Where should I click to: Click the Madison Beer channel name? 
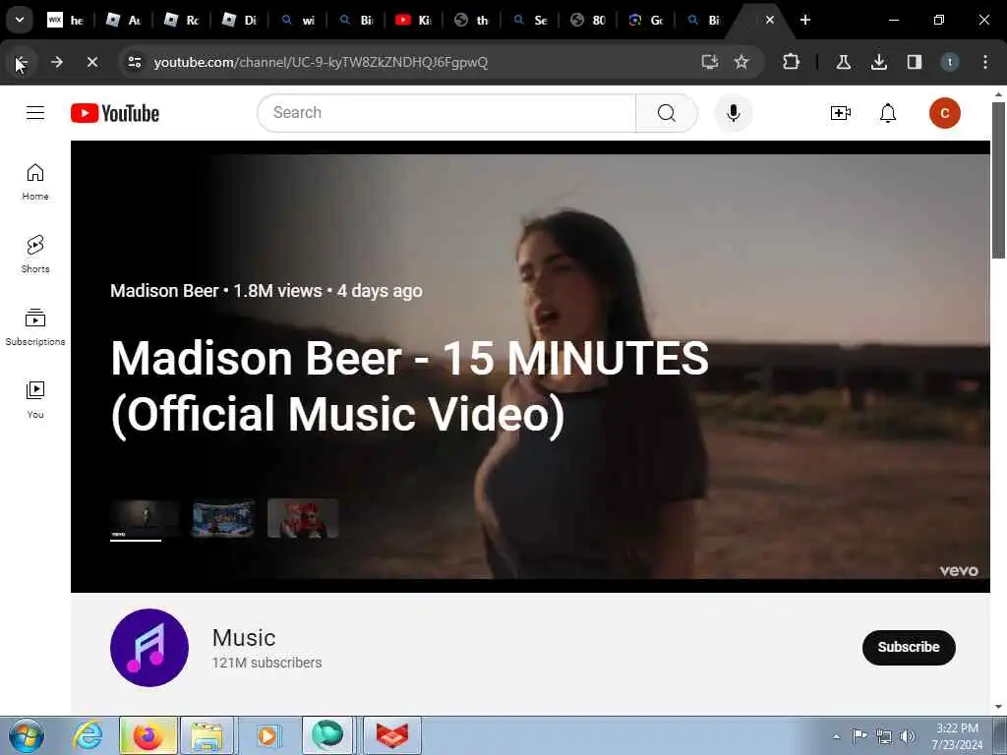click(164, 291)
